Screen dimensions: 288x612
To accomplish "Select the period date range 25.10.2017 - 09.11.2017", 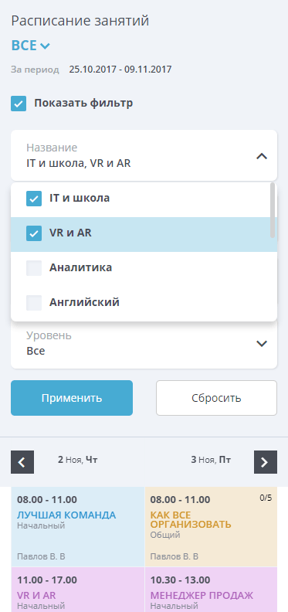I will point(120,70).
